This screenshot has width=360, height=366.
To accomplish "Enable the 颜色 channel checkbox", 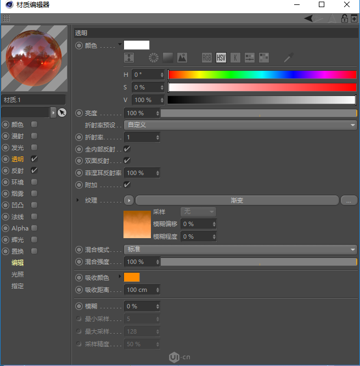I will (x=35, y=125).
